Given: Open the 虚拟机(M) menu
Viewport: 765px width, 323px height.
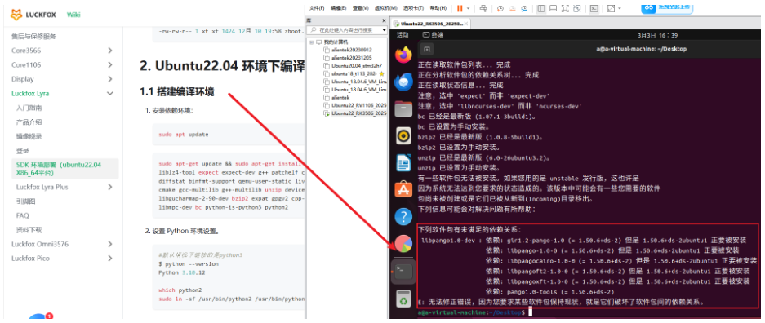Looking at the screenshot, I should point(386,8).
